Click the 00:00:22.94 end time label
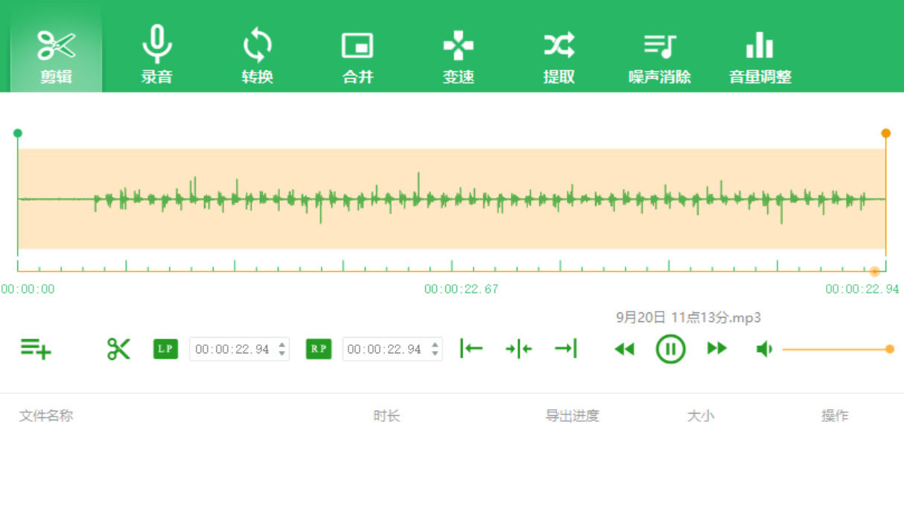Viewport: 904px width, 520px height. [x=862, y=289]
